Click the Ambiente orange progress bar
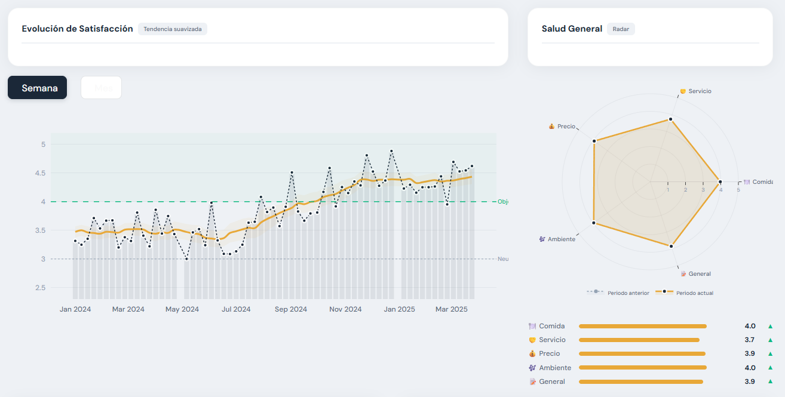Viewport: 785px width, 397px height. click(642, 368)
